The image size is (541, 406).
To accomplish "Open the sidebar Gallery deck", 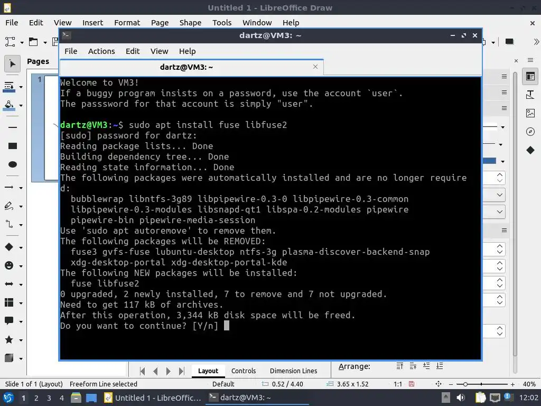I will click(530, 113).
